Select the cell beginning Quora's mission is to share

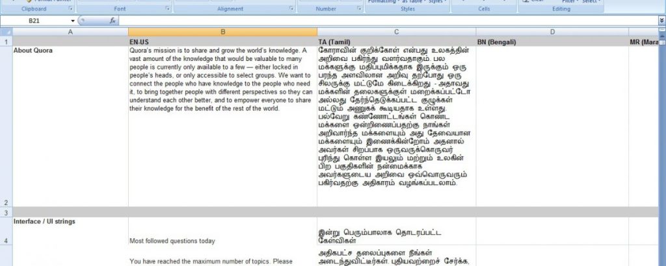click(222, 127)
